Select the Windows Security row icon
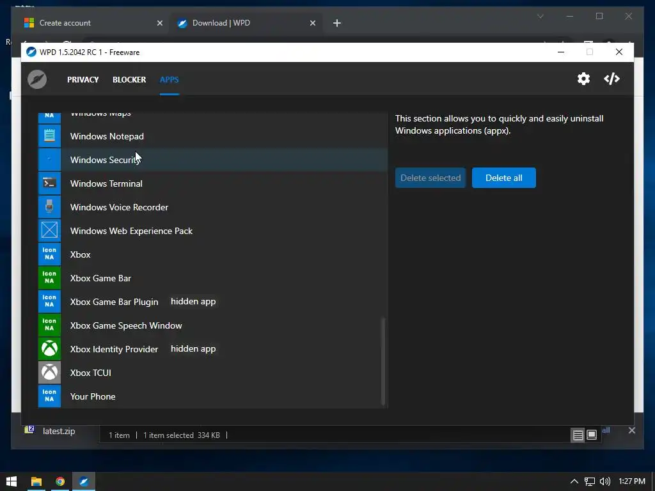Image resolution: width=655 pixels, height=491 pixels. [49, 159]
